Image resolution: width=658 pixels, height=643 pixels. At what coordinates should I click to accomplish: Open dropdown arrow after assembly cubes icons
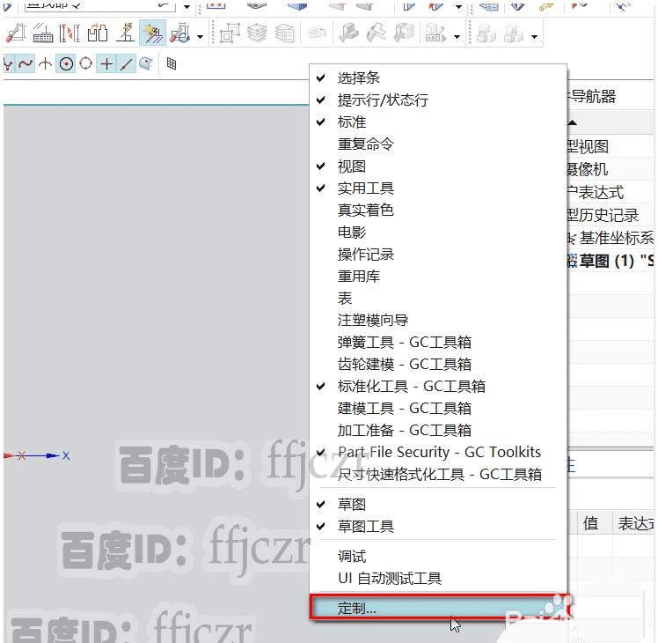coord(534,37)
